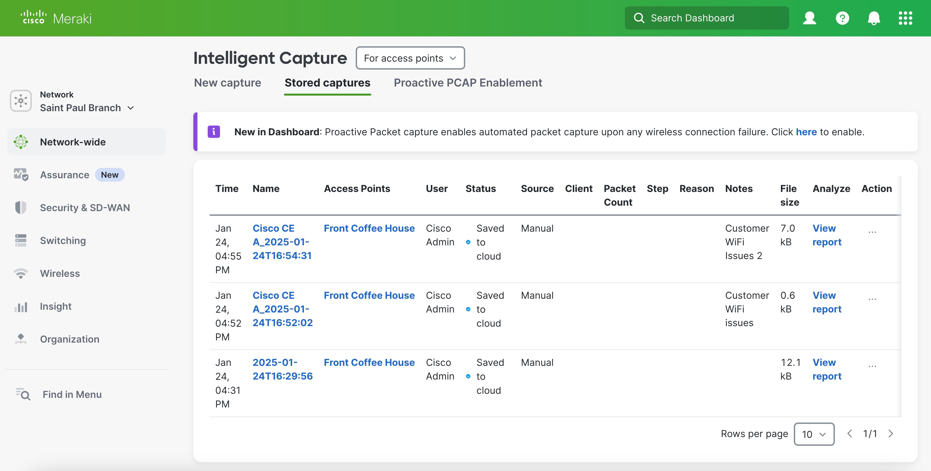
Task: Open the help icon in the top bar
Action: click(x=842, y=18)
